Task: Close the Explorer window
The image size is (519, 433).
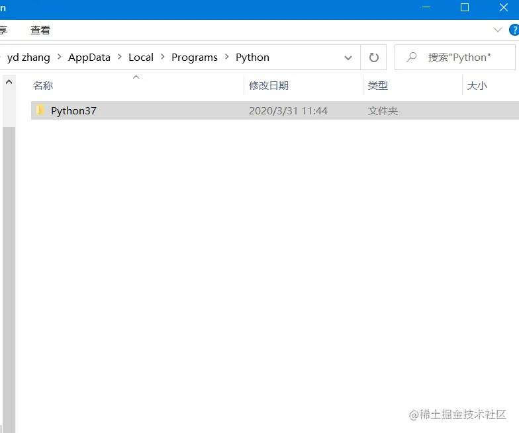Action: coord(503,7)
